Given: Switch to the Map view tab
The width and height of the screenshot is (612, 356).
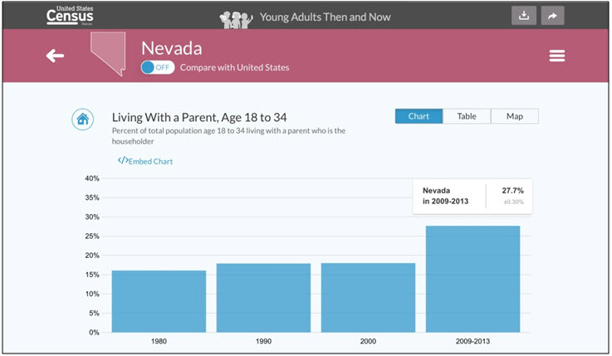Looking at the screenshot, I should (x=514, y=116).
